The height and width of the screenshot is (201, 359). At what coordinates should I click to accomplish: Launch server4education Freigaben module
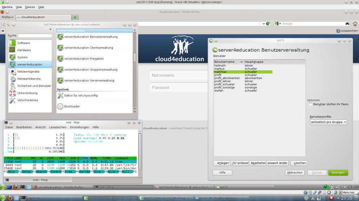81,59
